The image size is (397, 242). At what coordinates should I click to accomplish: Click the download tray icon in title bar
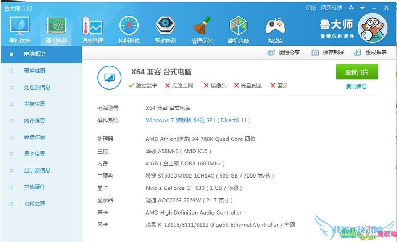click(x=351, y=7)
